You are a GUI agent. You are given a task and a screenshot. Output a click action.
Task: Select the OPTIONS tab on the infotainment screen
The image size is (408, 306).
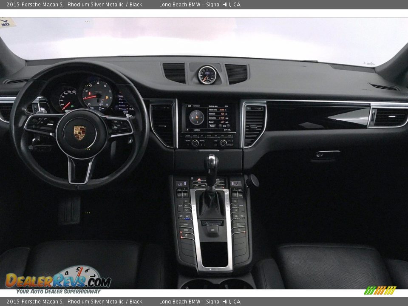click(196, 106)
